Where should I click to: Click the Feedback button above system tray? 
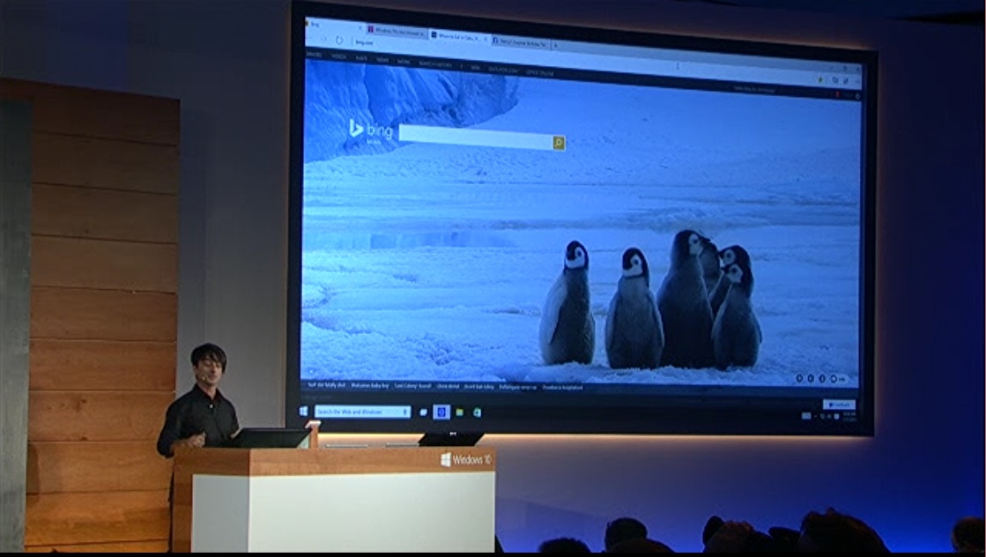tap(838, 405)
